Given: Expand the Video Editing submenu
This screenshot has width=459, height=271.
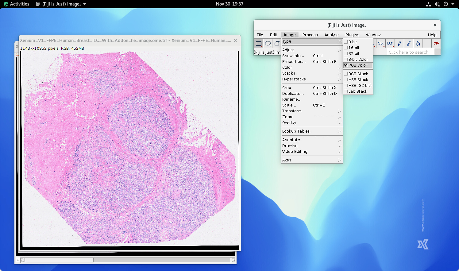Looking at the screenshot, I should tap(312, 151).
